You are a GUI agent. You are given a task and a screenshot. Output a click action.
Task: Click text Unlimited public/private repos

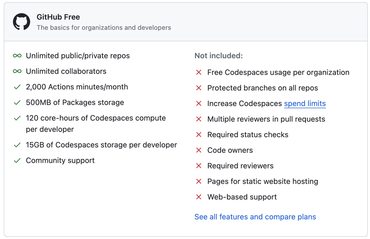[78, 56]
